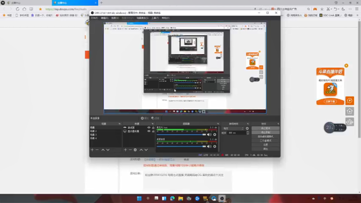Move the selected source up
Image resolution: width=361 pixels, height=203 pixels.
141,150
